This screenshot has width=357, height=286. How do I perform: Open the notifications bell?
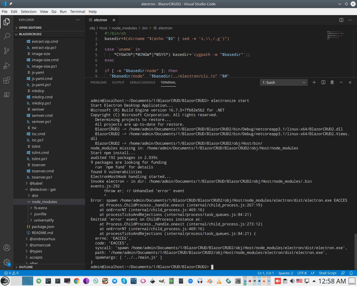(x=351, y=273)
